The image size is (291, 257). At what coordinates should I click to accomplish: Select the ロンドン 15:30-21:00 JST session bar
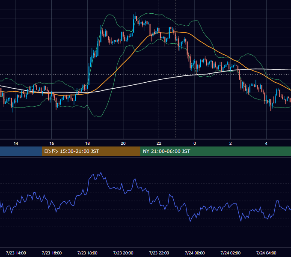click(x=91, y=151)
